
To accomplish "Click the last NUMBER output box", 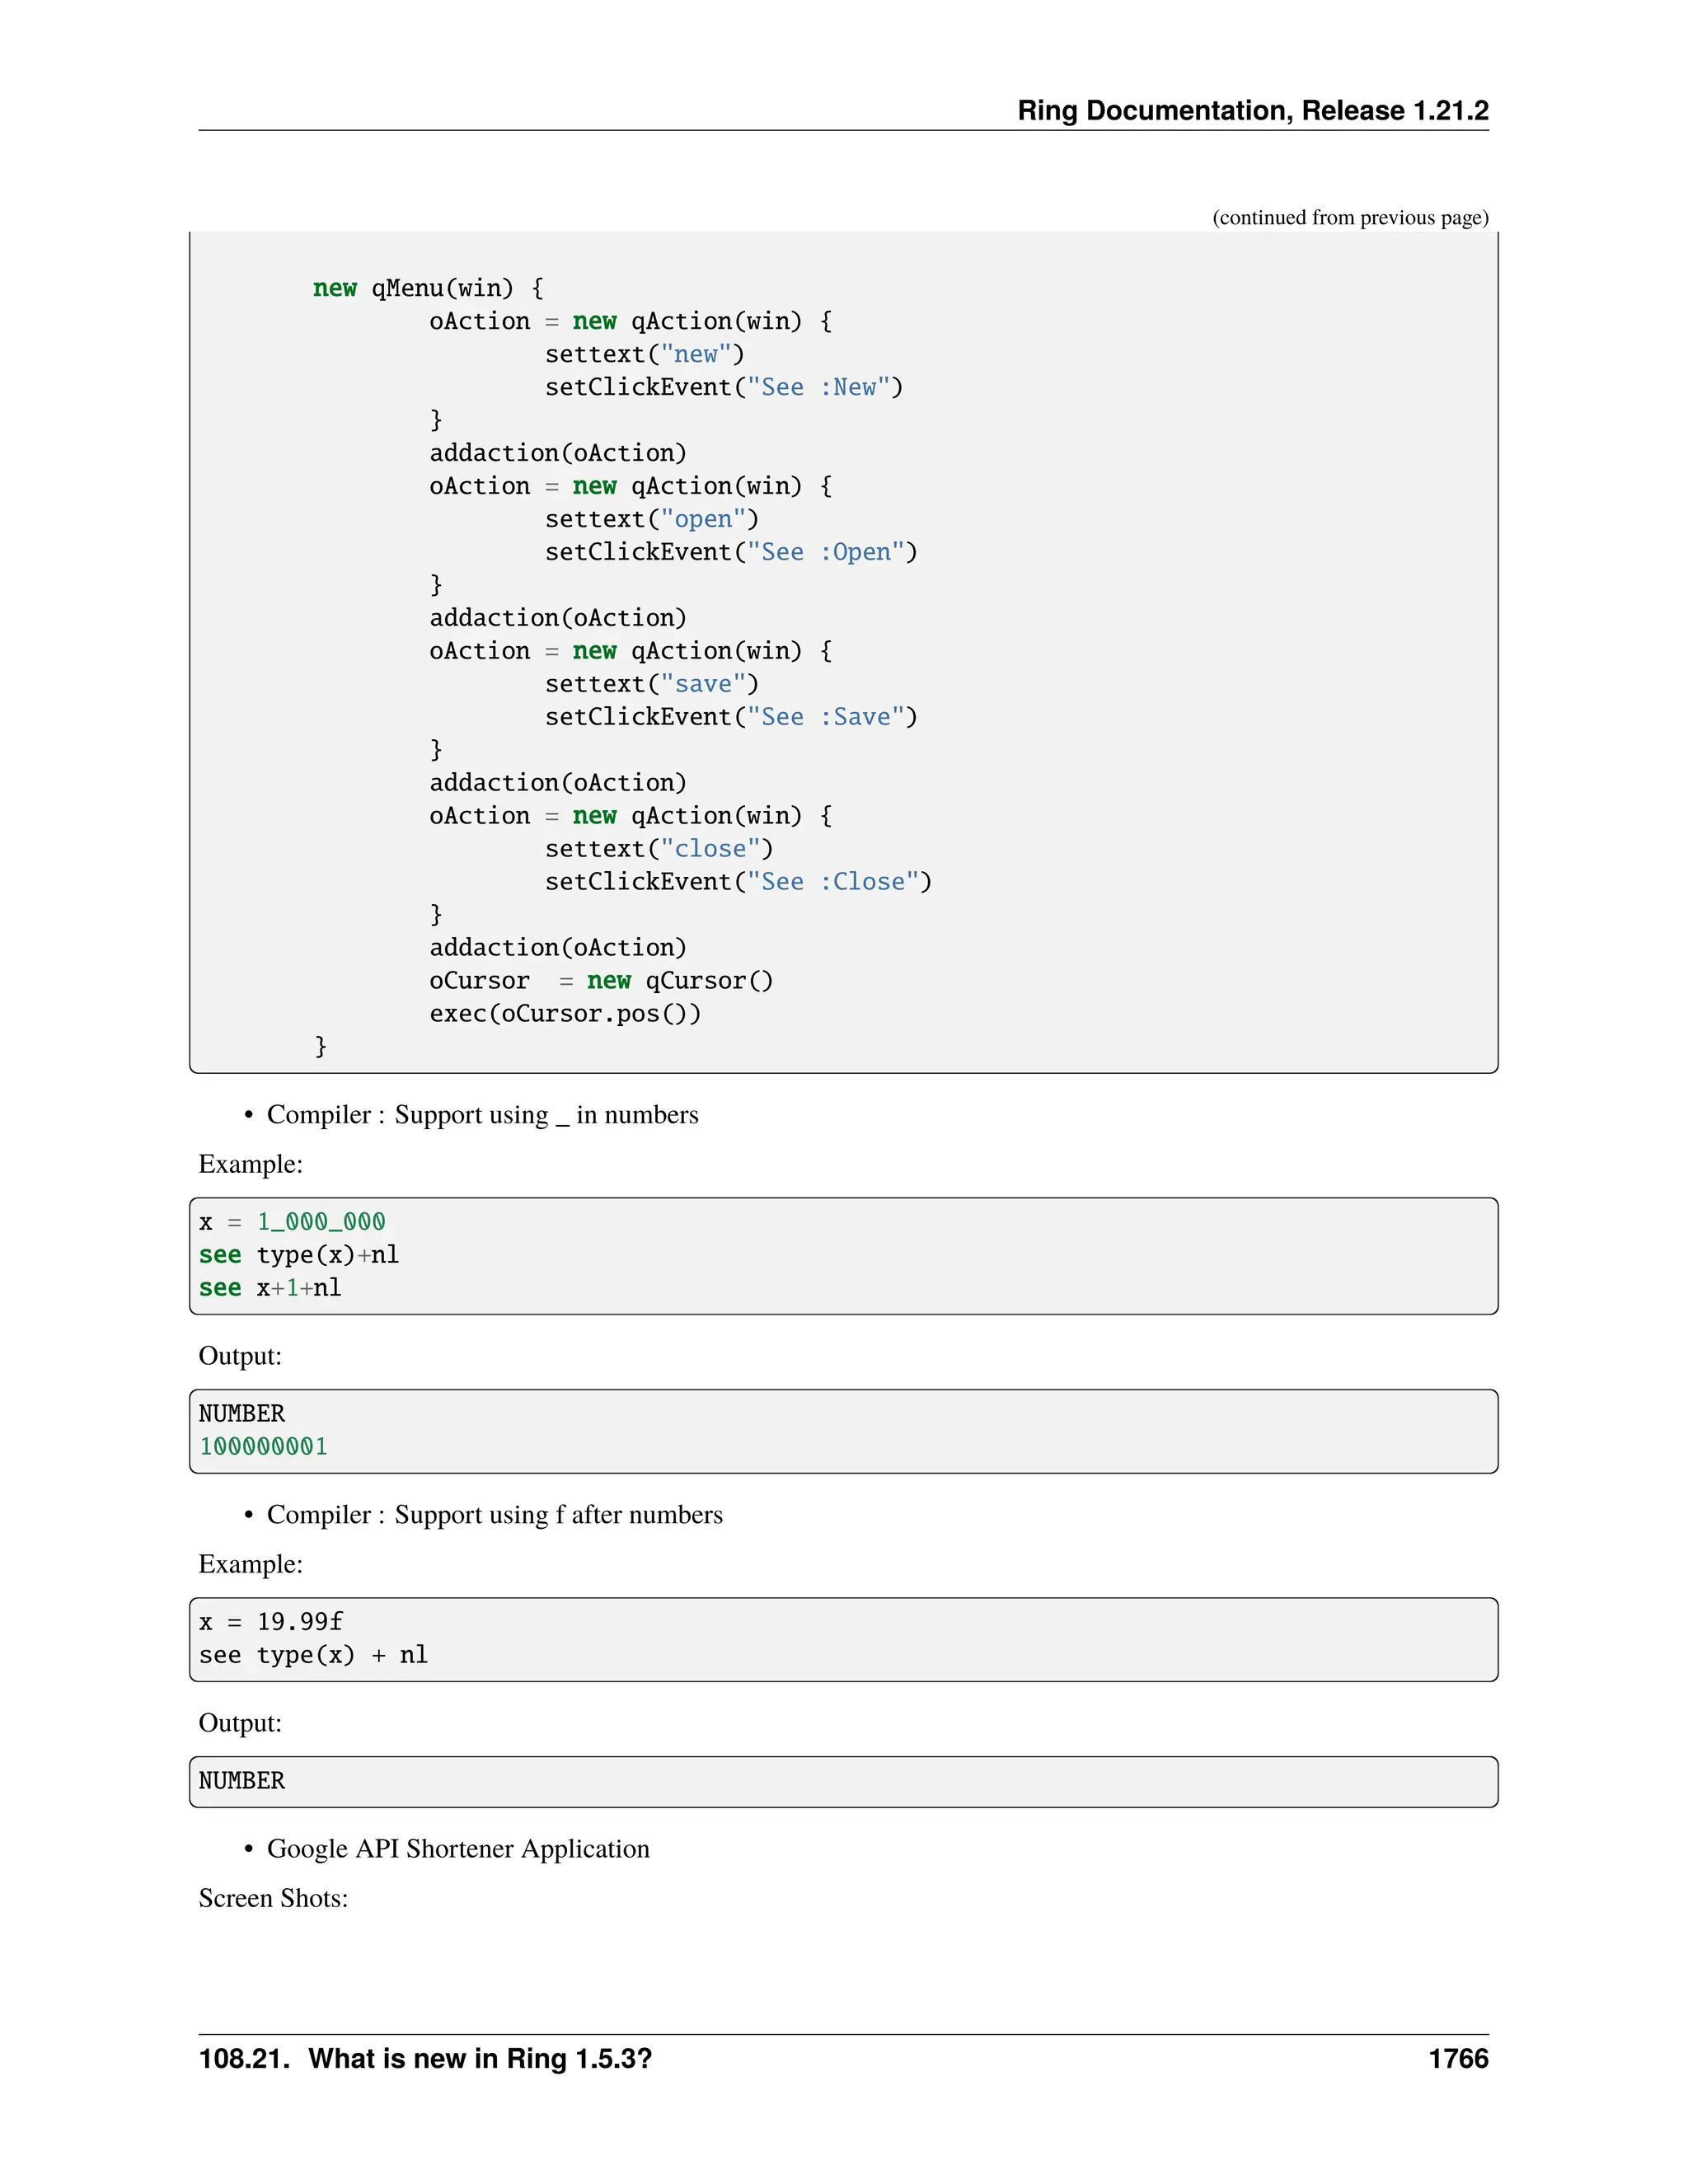I will [x=842, y=1781].
